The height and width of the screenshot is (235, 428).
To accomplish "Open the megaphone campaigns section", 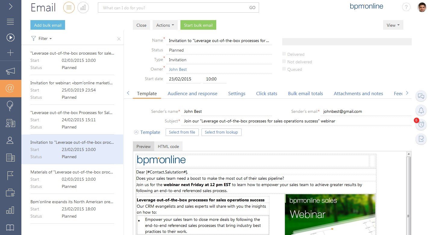I will (11, 71).
